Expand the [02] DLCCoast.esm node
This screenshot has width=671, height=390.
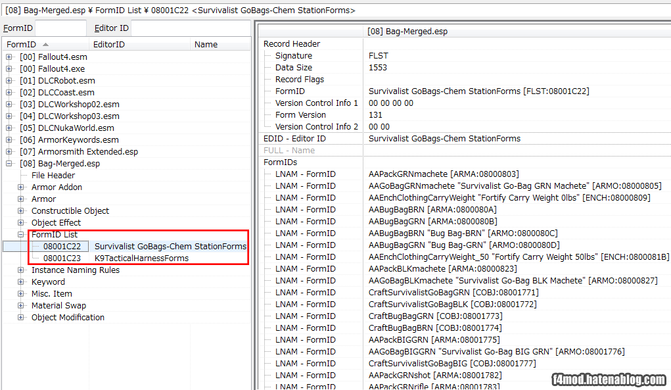(9, 93)
